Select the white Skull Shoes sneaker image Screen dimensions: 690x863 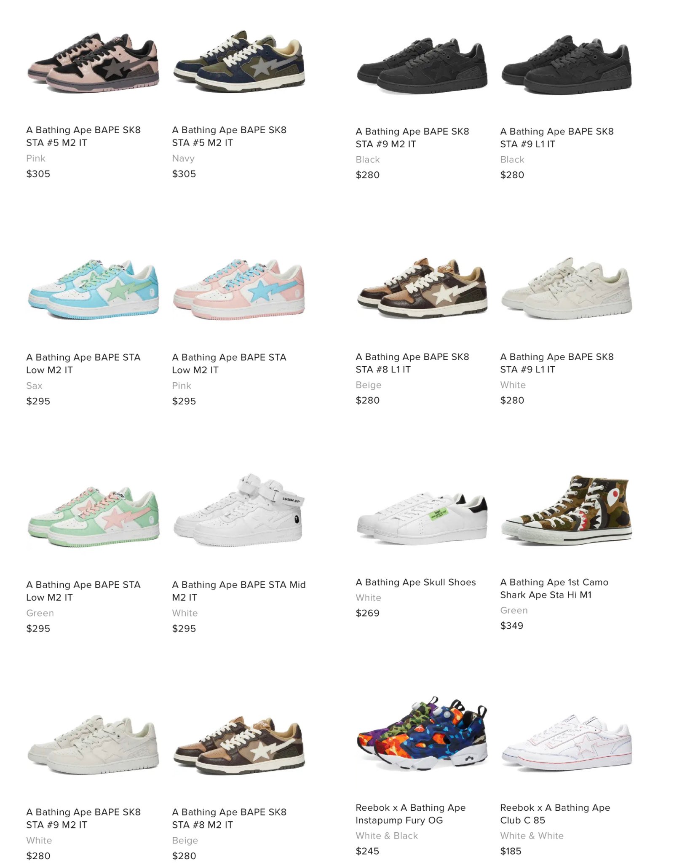coord(422,519)
